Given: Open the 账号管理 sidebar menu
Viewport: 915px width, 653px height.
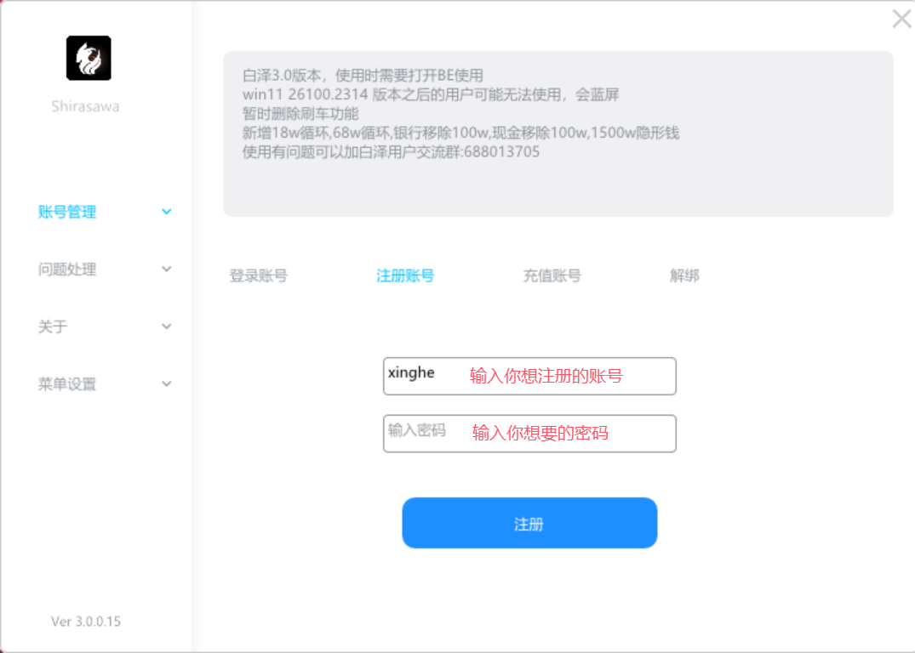Looking at the screenshot, I should pos(67,212).
